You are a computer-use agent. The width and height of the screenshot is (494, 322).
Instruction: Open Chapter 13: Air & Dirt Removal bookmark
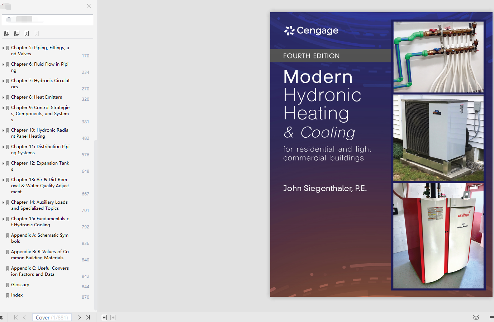pos(40,186)
